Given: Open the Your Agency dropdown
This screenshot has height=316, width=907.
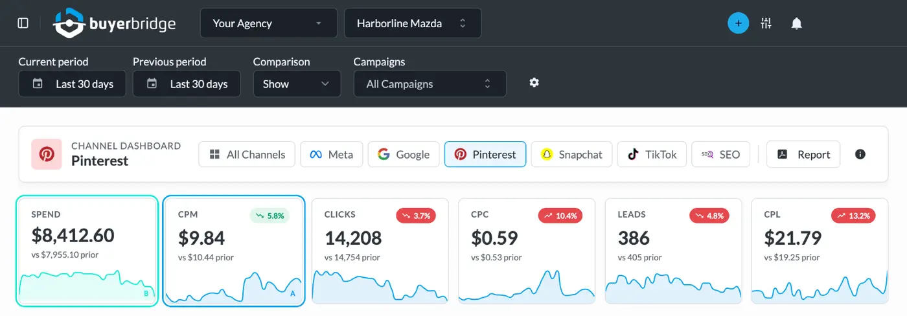Looking at the screenshot, I should click(269, 23).
